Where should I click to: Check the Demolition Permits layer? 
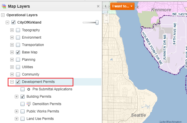[23, 104]
